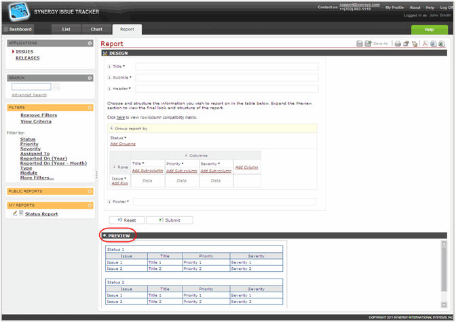This screenshot has height=322, width=456.
Task: Click the Export to PDF icon
Action: click(x=425, y=44)
